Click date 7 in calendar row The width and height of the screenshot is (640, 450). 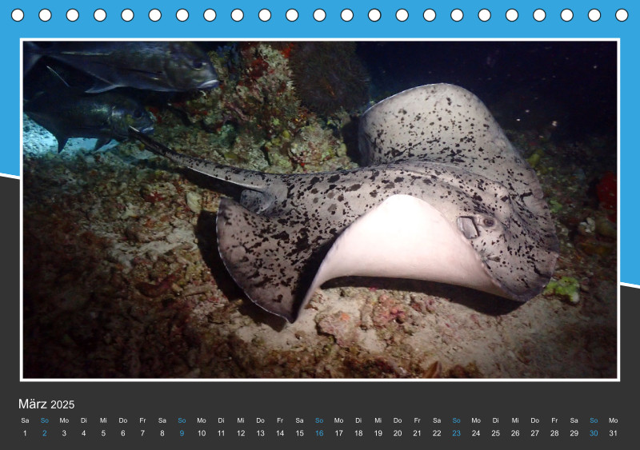tap(142, 433)
